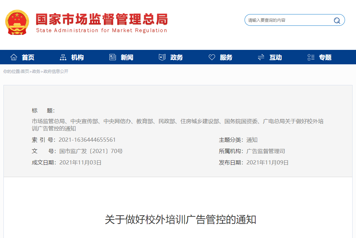Open the 专题 navigation menu item
The image size is (356, 238).
click(325, 57)
